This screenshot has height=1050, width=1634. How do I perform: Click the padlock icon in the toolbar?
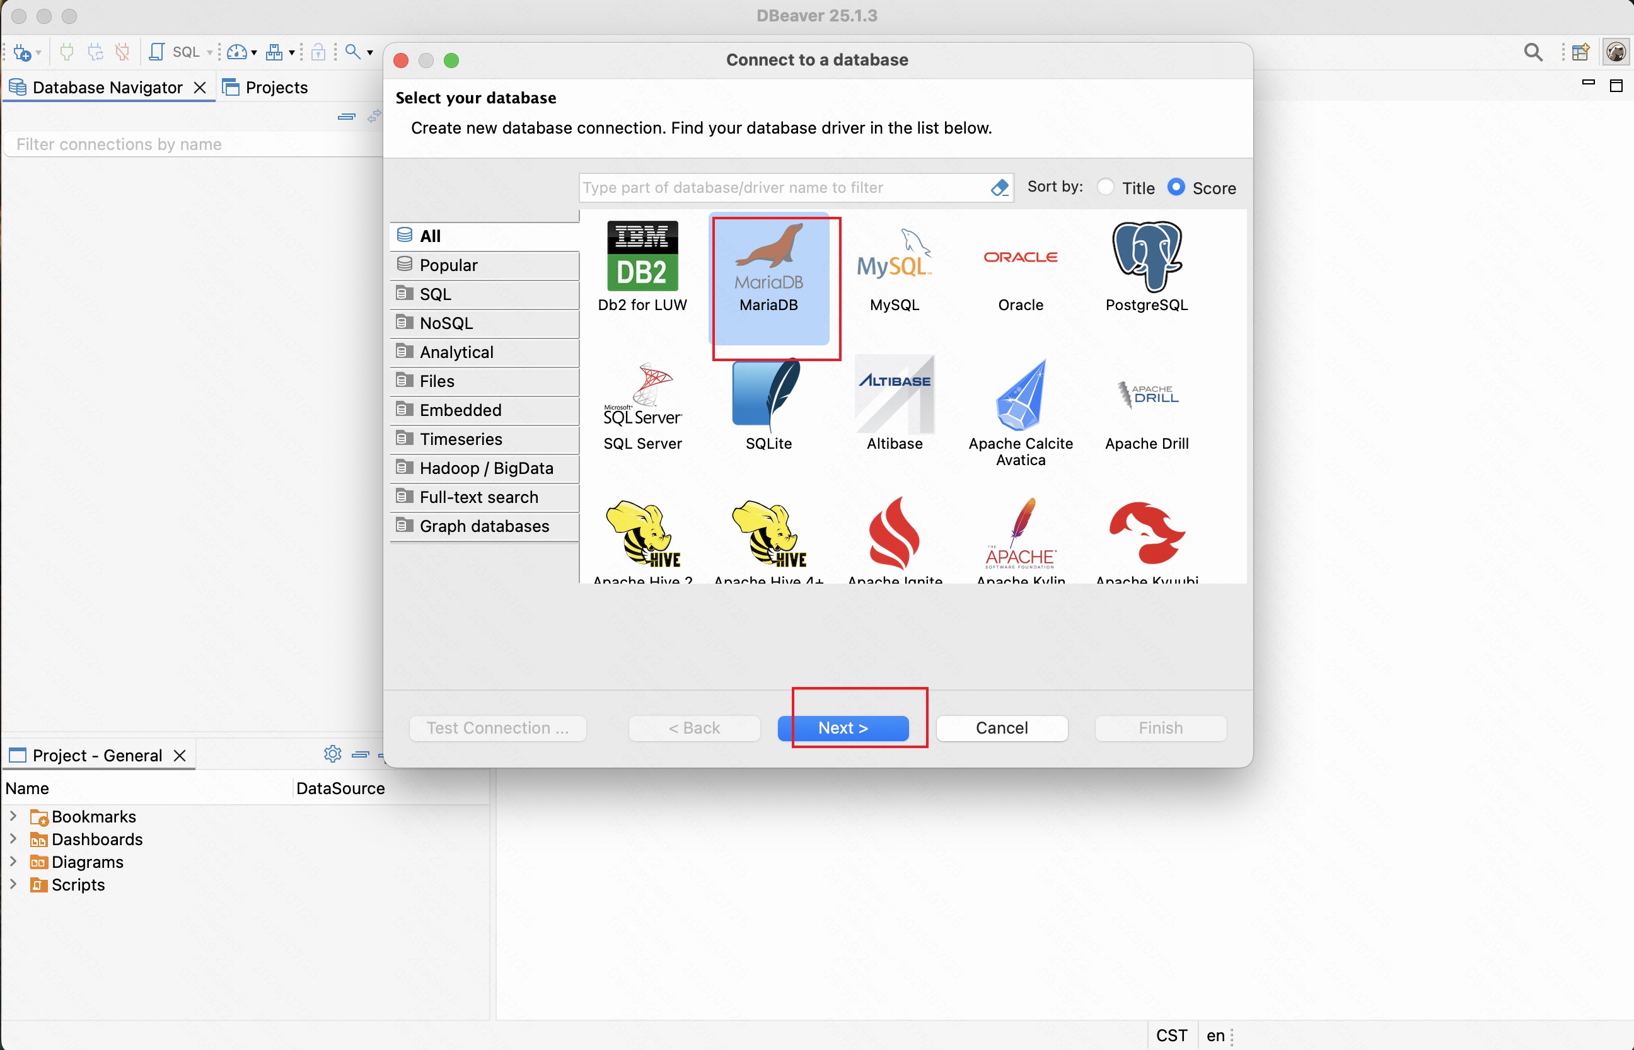[x=318, y=52]
